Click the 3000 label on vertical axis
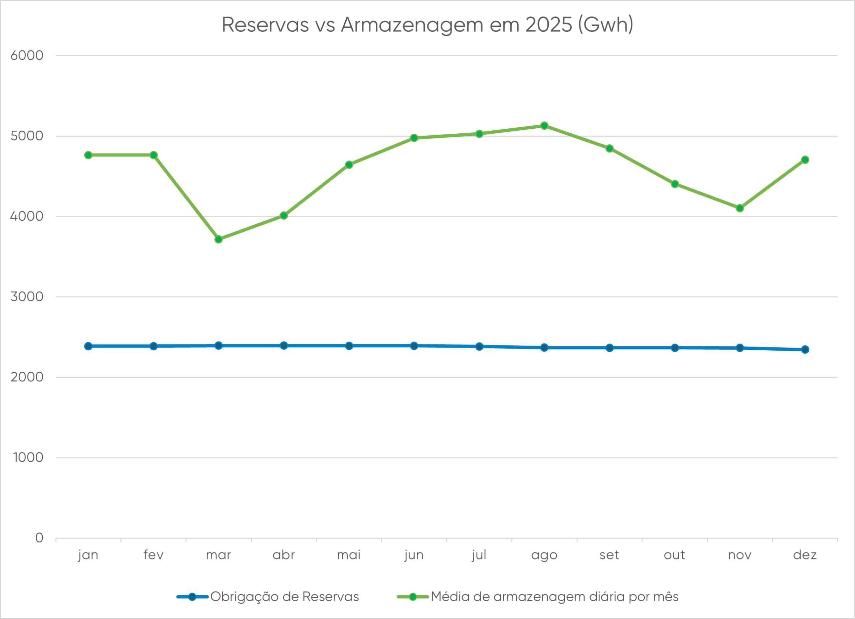This screenshot has height=619, width=855. (27, 296)
